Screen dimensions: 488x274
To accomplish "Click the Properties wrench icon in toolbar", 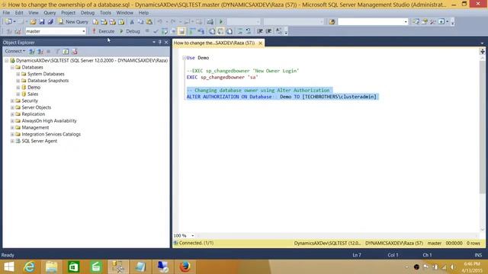I will pyautogui.click(x=433, y=22).
